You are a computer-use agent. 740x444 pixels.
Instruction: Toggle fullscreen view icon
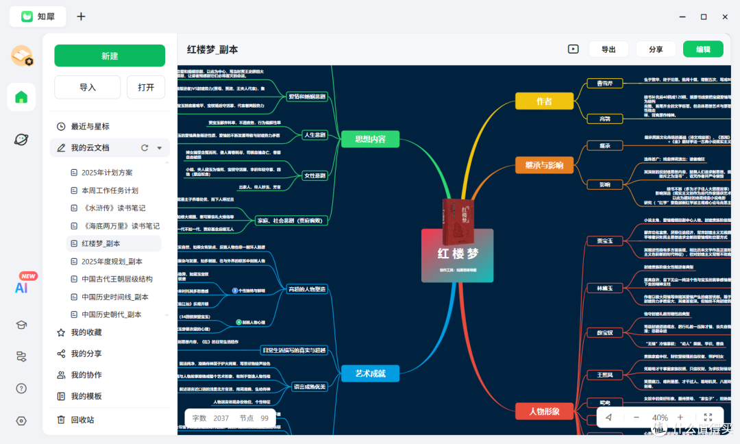[708, 417]
